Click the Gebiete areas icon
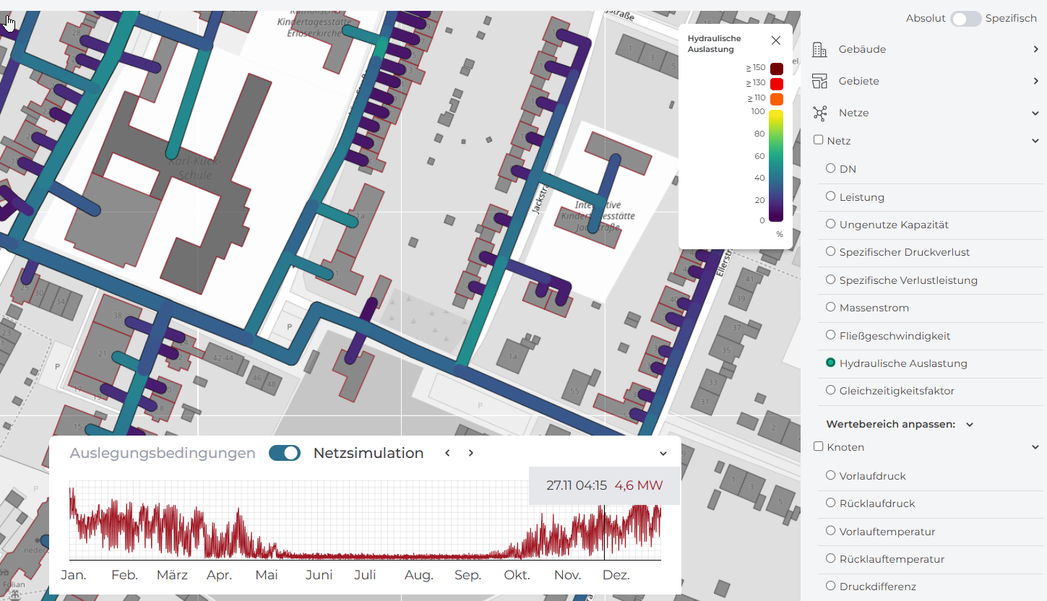1047x601 pixels. (819, 81)
